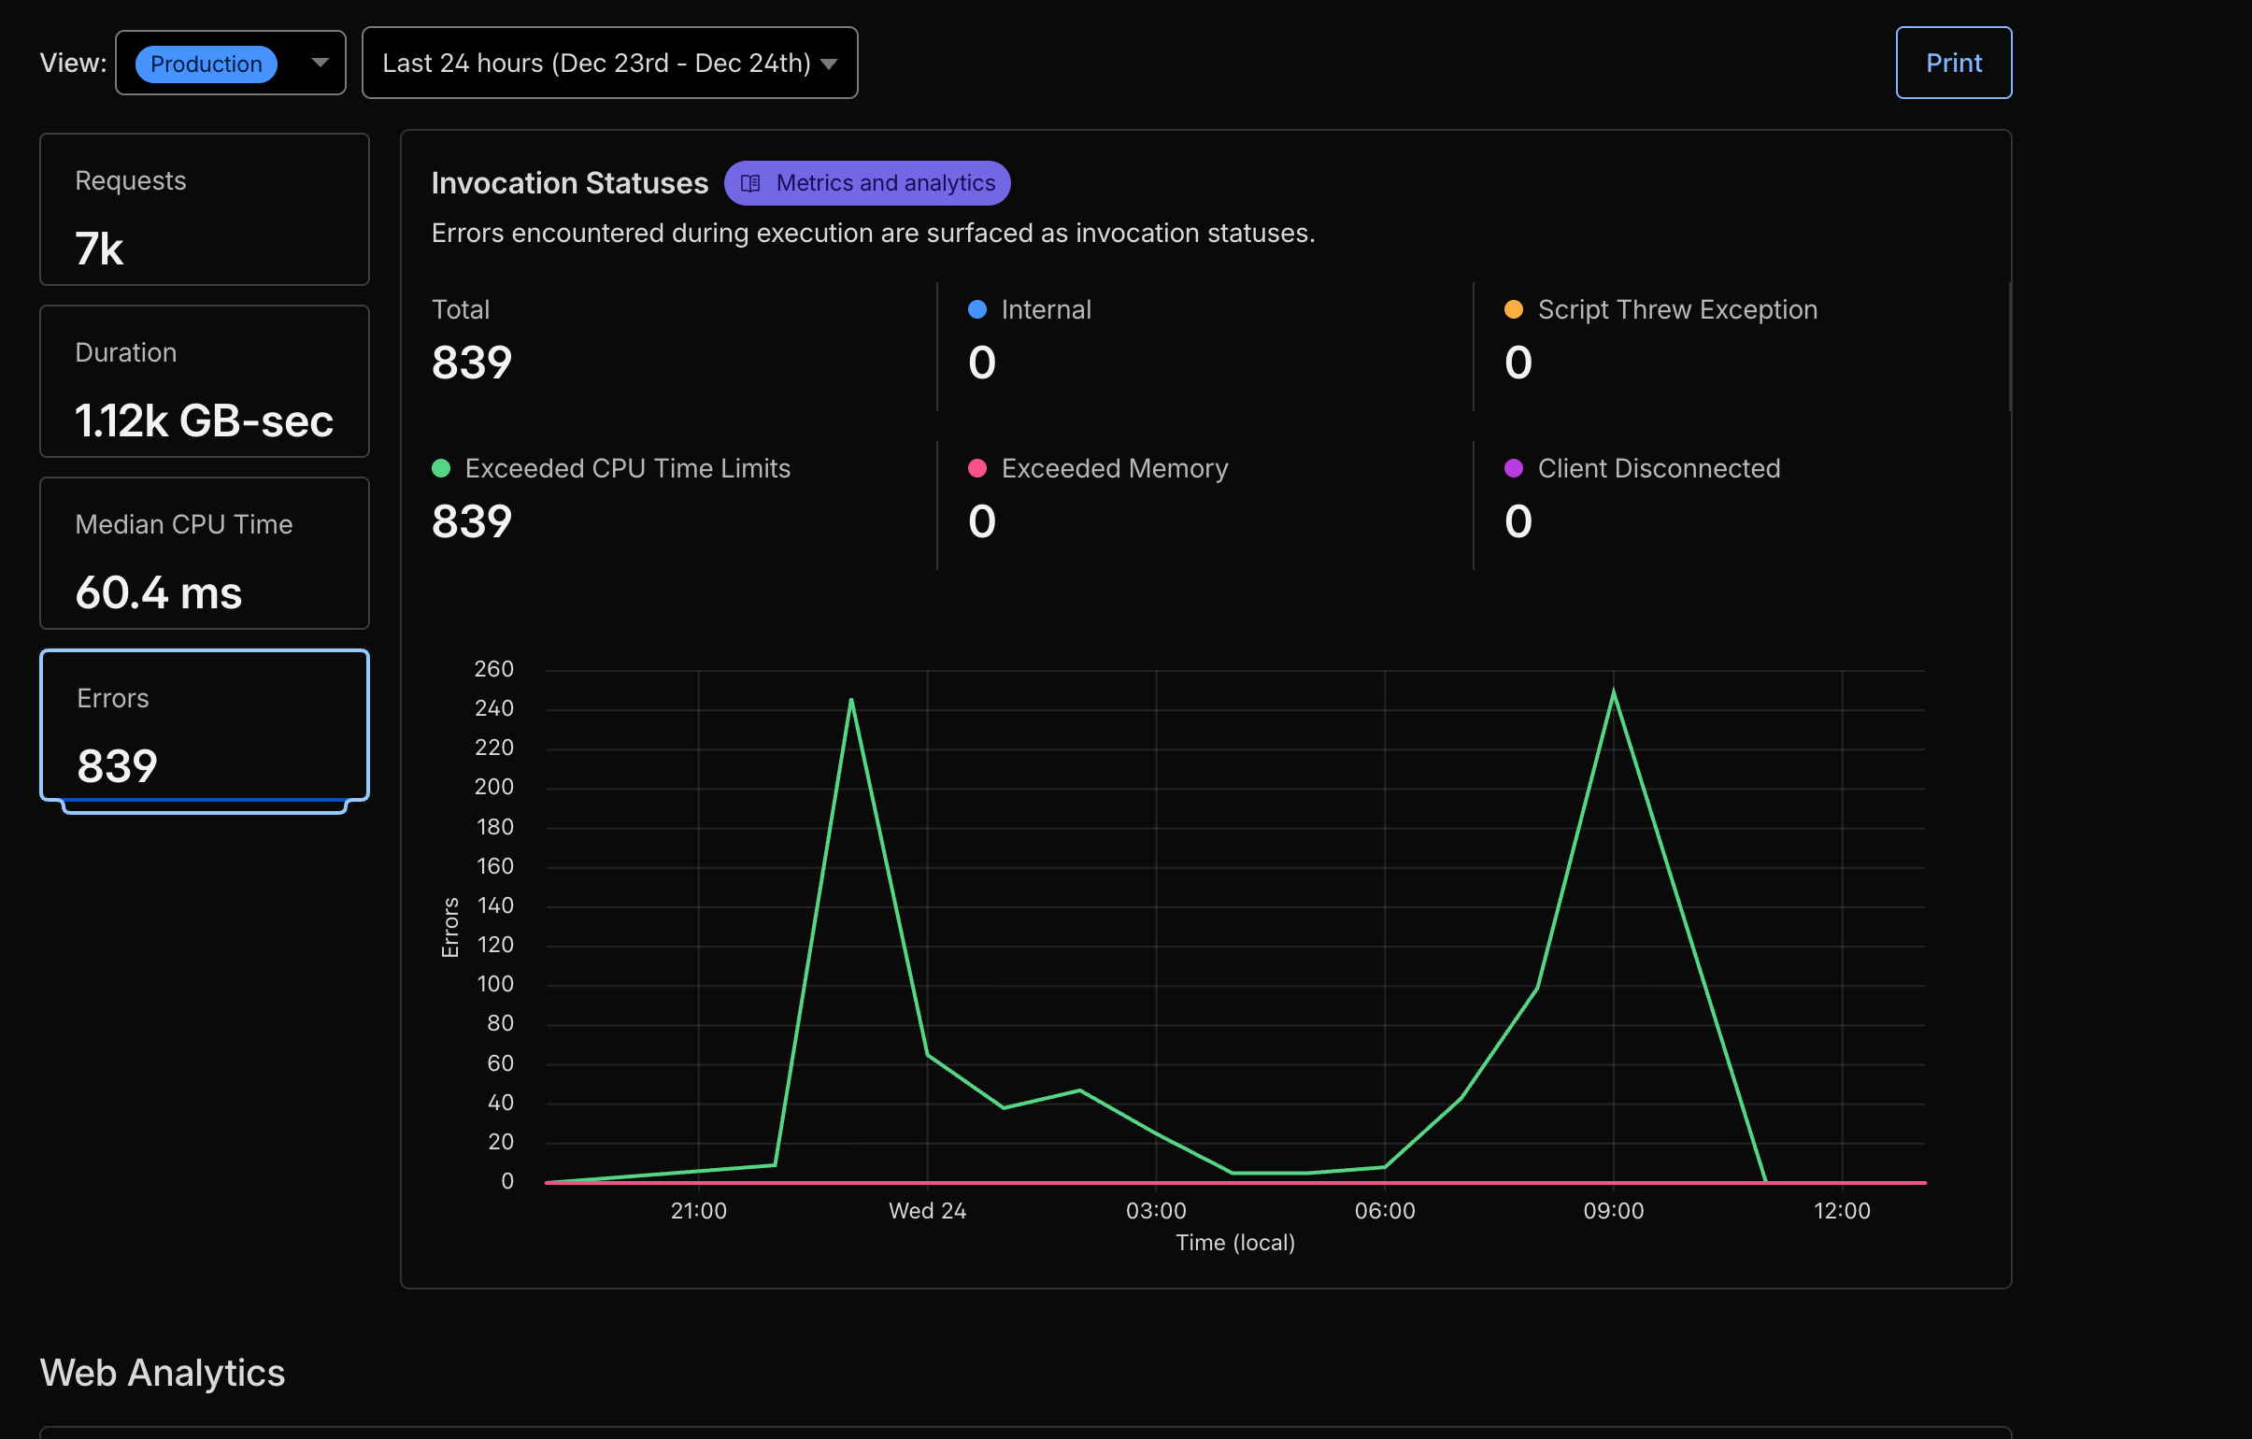Toggle the purple Client Disconnected dot
2252x1439 pixels.
click(1512, 468)
